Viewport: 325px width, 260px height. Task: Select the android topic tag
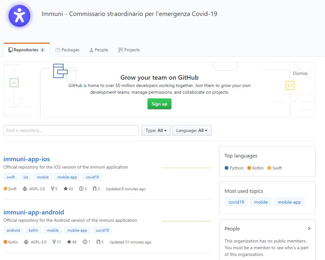[13, 230]
